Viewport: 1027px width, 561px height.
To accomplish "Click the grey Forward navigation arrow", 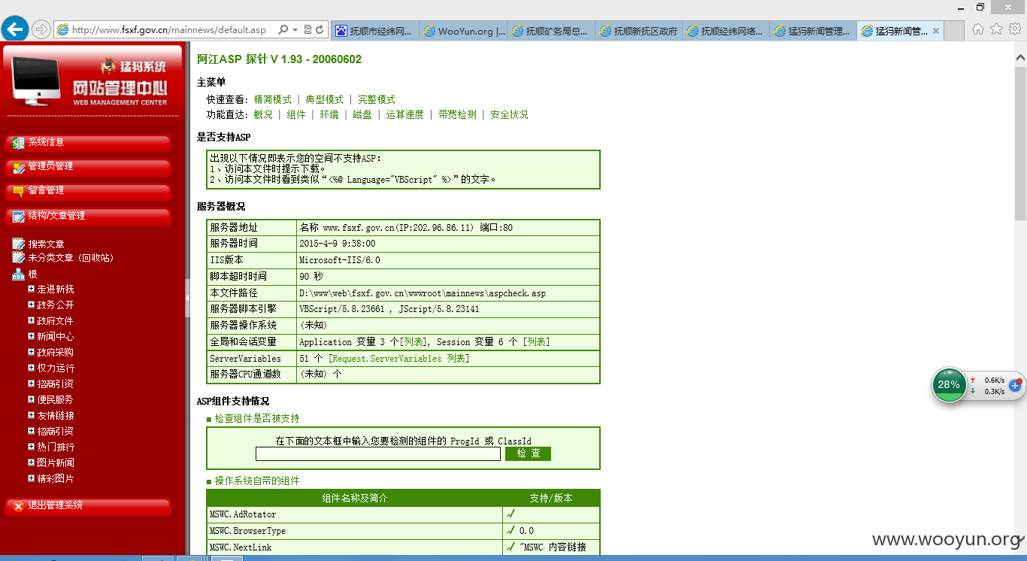I will (x=41, y=29).
